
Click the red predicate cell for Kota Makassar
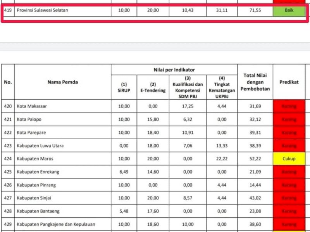(x=289, y=106)
